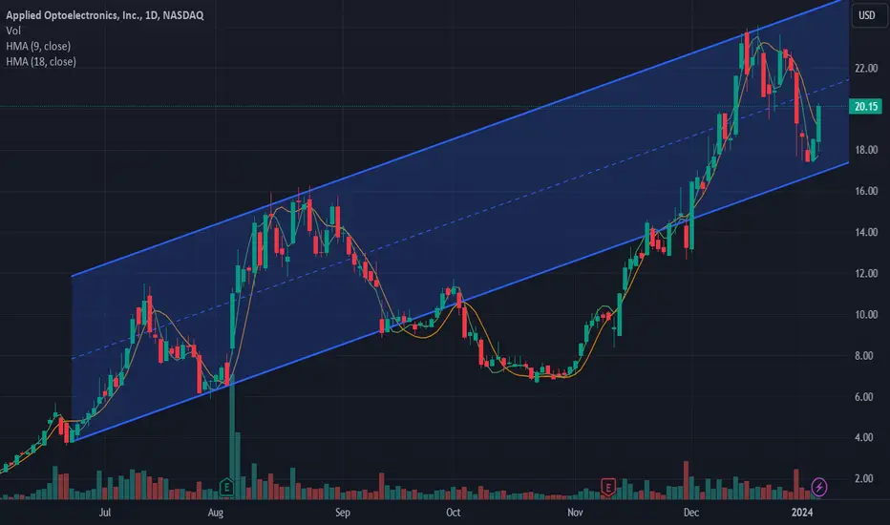
Task: Click the 12.00 price axis label
Action: pos(866,274)
